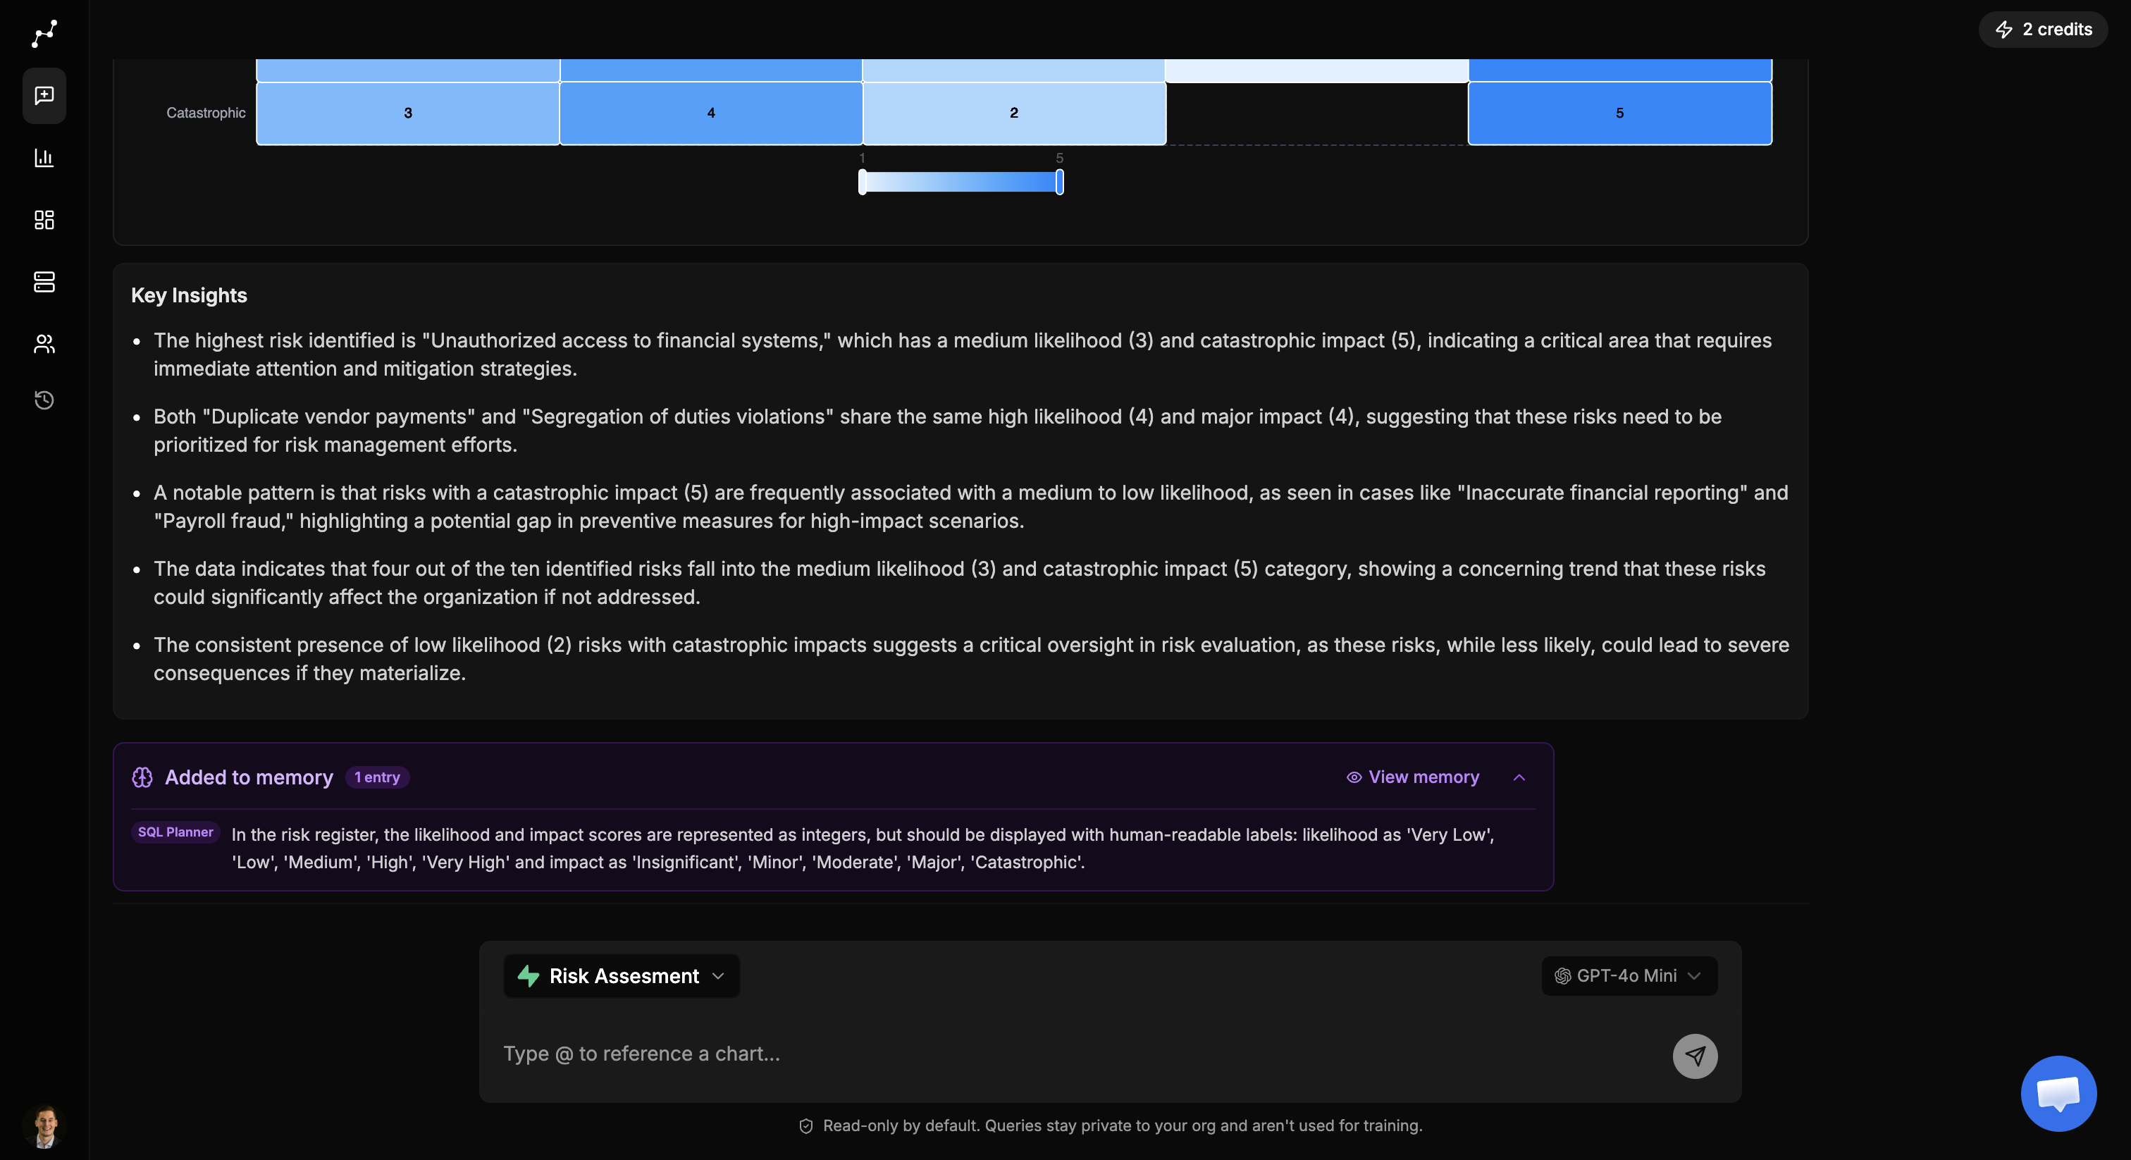Open the GPT-4o Mini model dropdown

(x=1629, y=976)
